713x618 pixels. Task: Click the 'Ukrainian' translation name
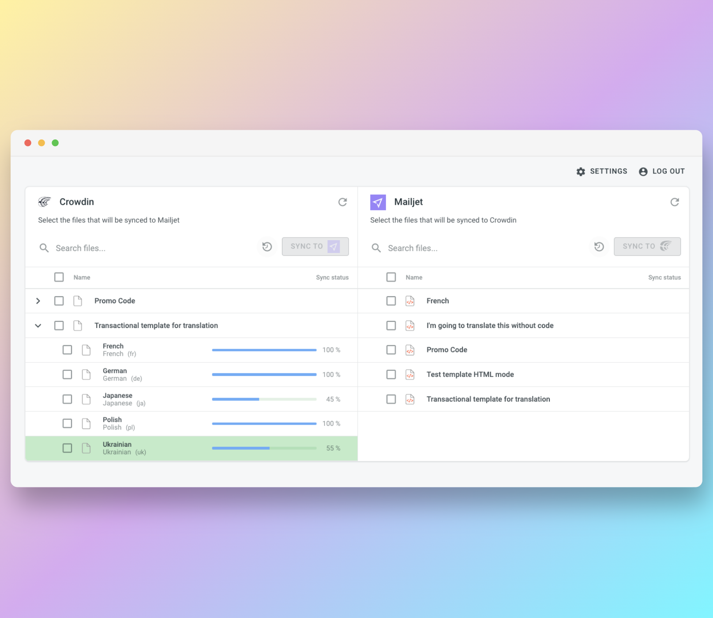pos(117,445)
